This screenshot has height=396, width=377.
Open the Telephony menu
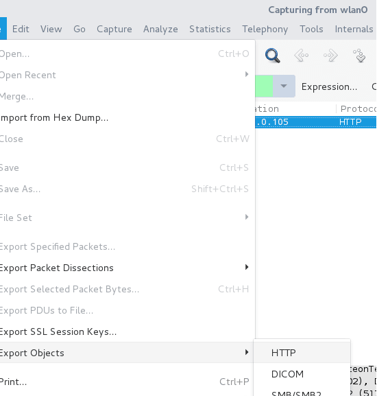[x=265, y=29]
